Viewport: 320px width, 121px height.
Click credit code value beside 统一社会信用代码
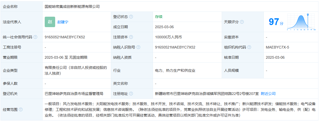[65, 37]
